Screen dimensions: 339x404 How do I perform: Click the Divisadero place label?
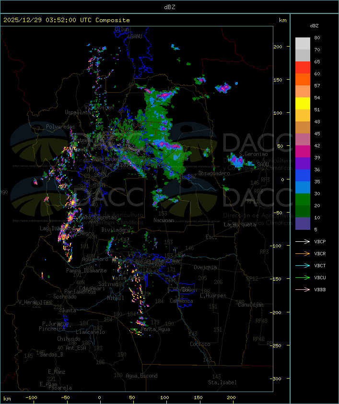(116, 229)
